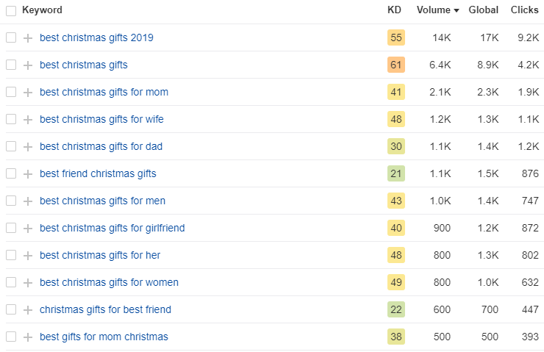Viewport: 544px width, 352px height.
Task: Click the orange KD 61 badge
Action: (x=396, y=65)
